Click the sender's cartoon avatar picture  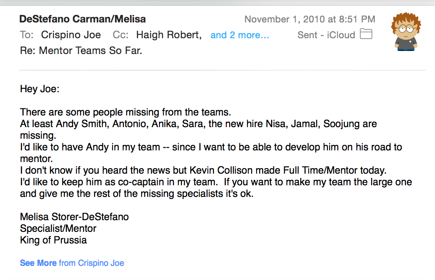406,32
